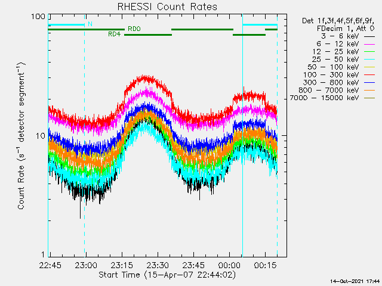The width and height of the screenshot is (382, 286).
Task: Click yellow line swatch for 50 - 100 keV
Action: (x=369, y=67)
